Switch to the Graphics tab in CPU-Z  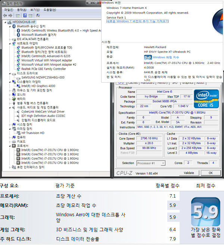pos(188,83)
